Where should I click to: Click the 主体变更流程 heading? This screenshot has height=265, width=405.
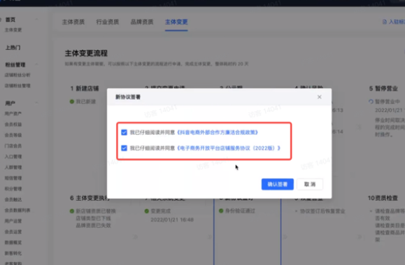86,53
